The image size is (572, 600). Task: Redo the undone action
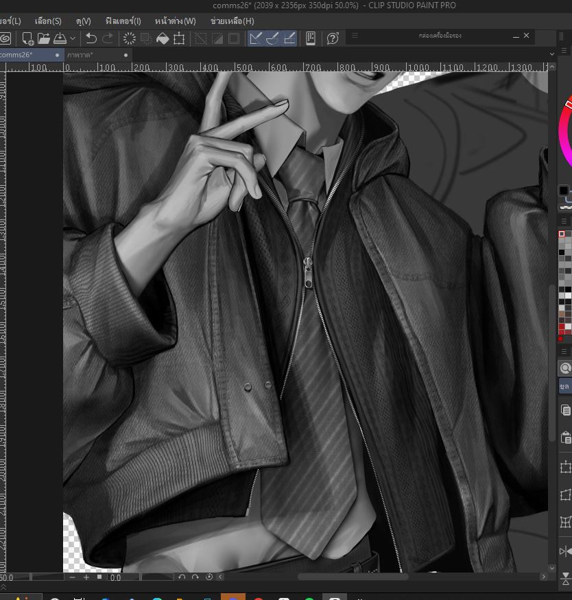coord(108,38)
